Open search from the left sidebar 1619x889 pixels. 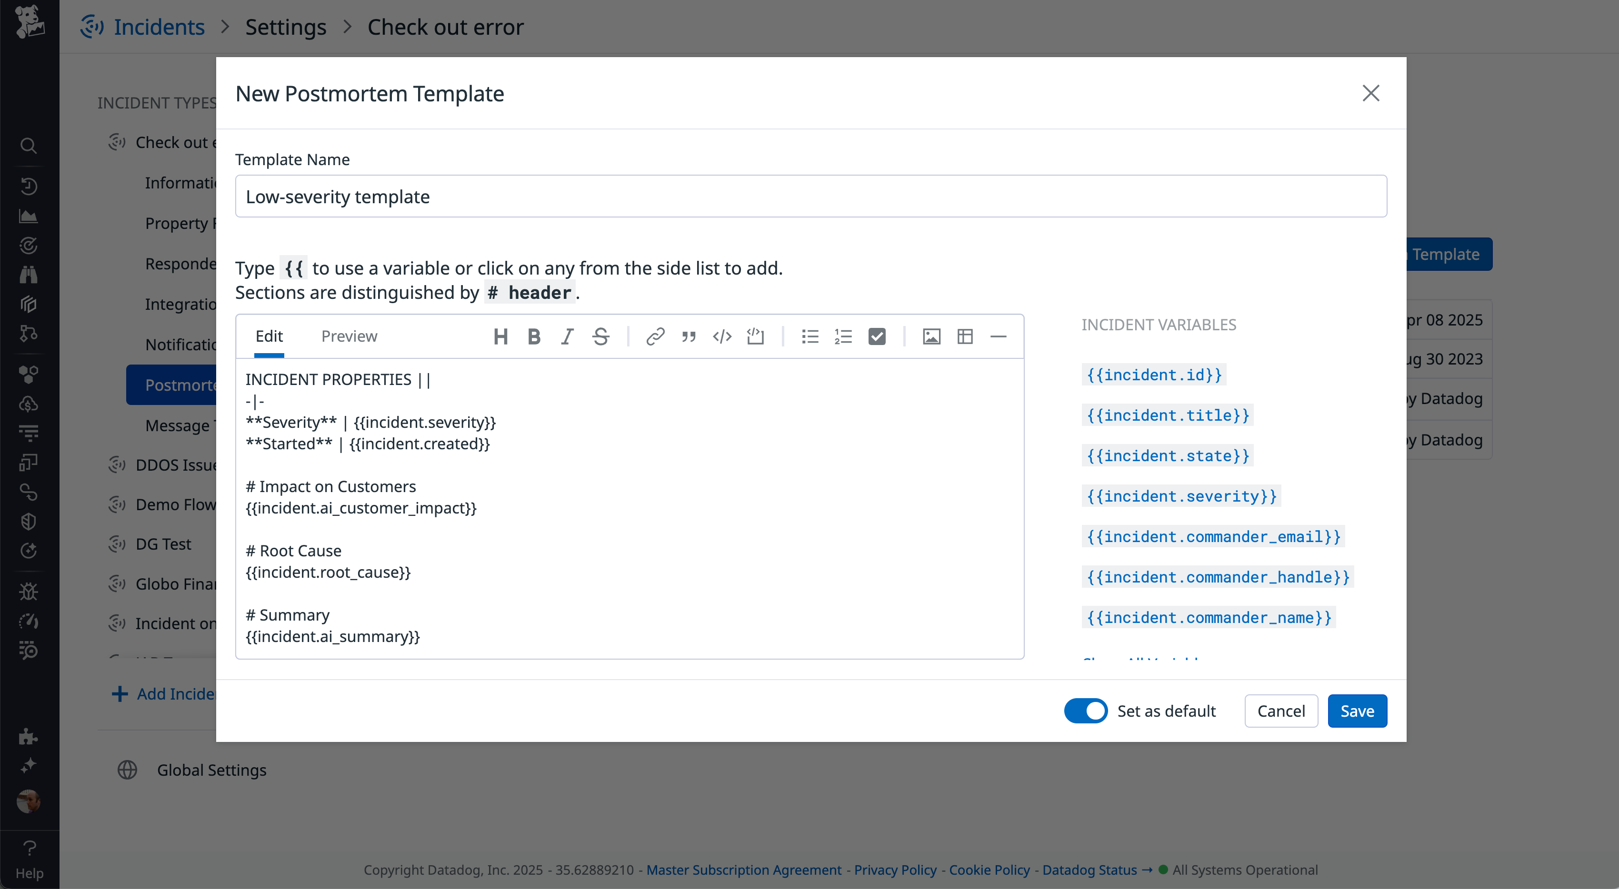tap(28, 145)
